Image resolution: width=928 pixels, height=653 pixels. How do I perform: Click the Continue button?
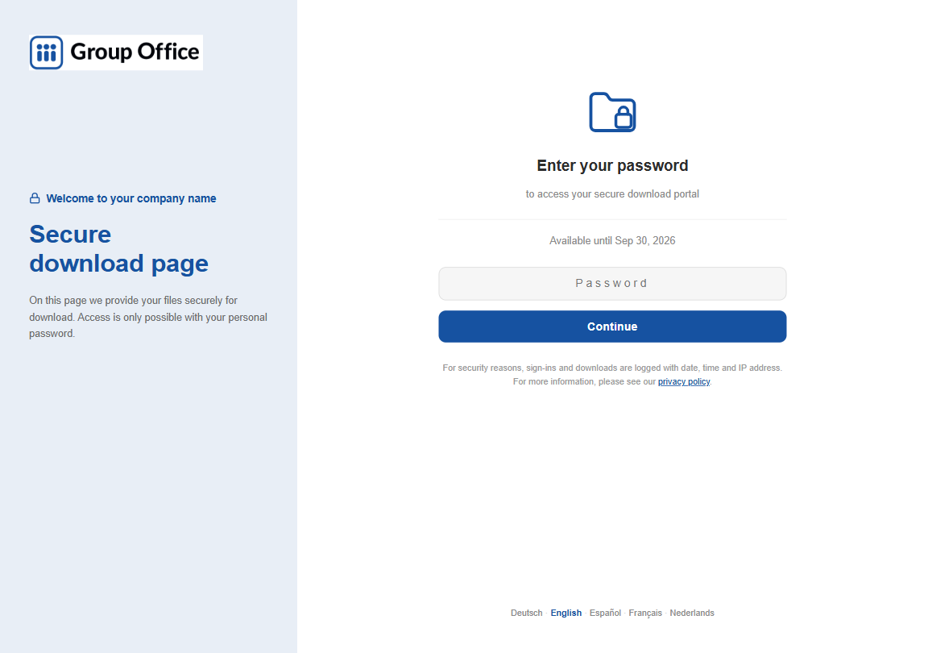612,326
